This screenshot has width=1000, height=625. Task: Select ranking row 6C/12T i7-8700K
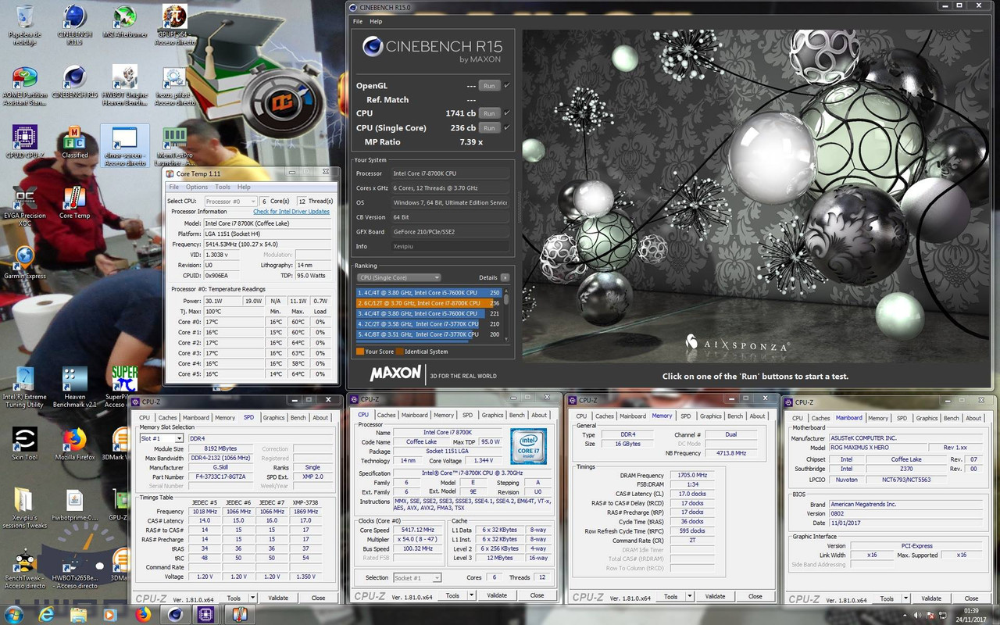[x=428, y=303]
